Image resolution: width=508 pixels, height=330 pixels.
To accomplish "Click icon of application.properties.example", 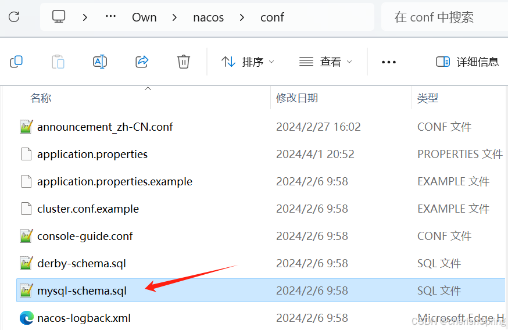I will point(26,181).
